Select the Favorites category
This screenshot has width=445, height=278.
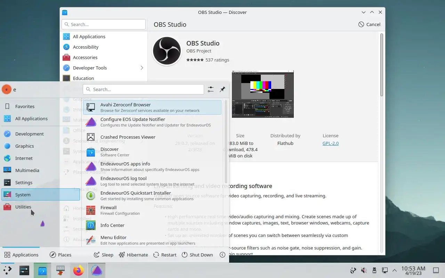point(41,106)
